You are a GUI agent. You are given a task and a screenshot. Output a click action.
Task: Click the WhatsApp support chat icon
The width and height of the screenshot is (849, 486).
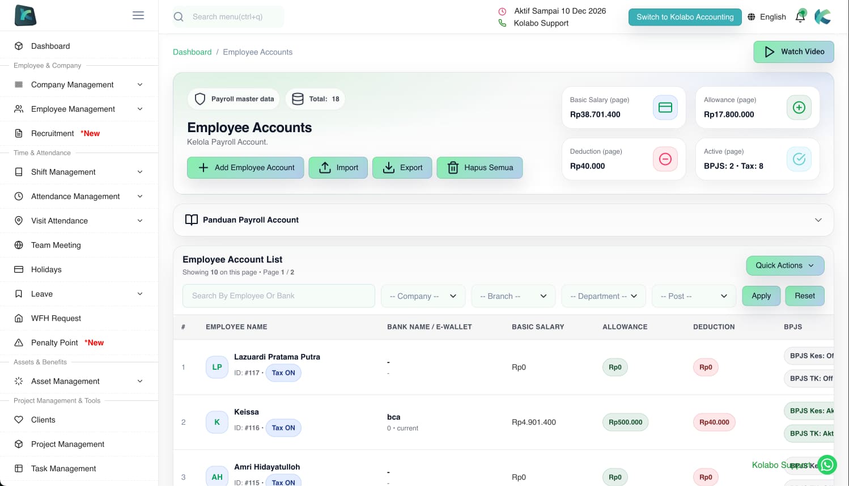827,465
